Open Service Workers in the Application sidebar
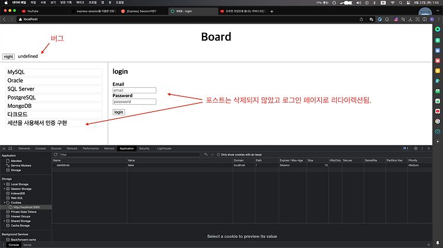 pyautogui.click(x=21, y=166)
